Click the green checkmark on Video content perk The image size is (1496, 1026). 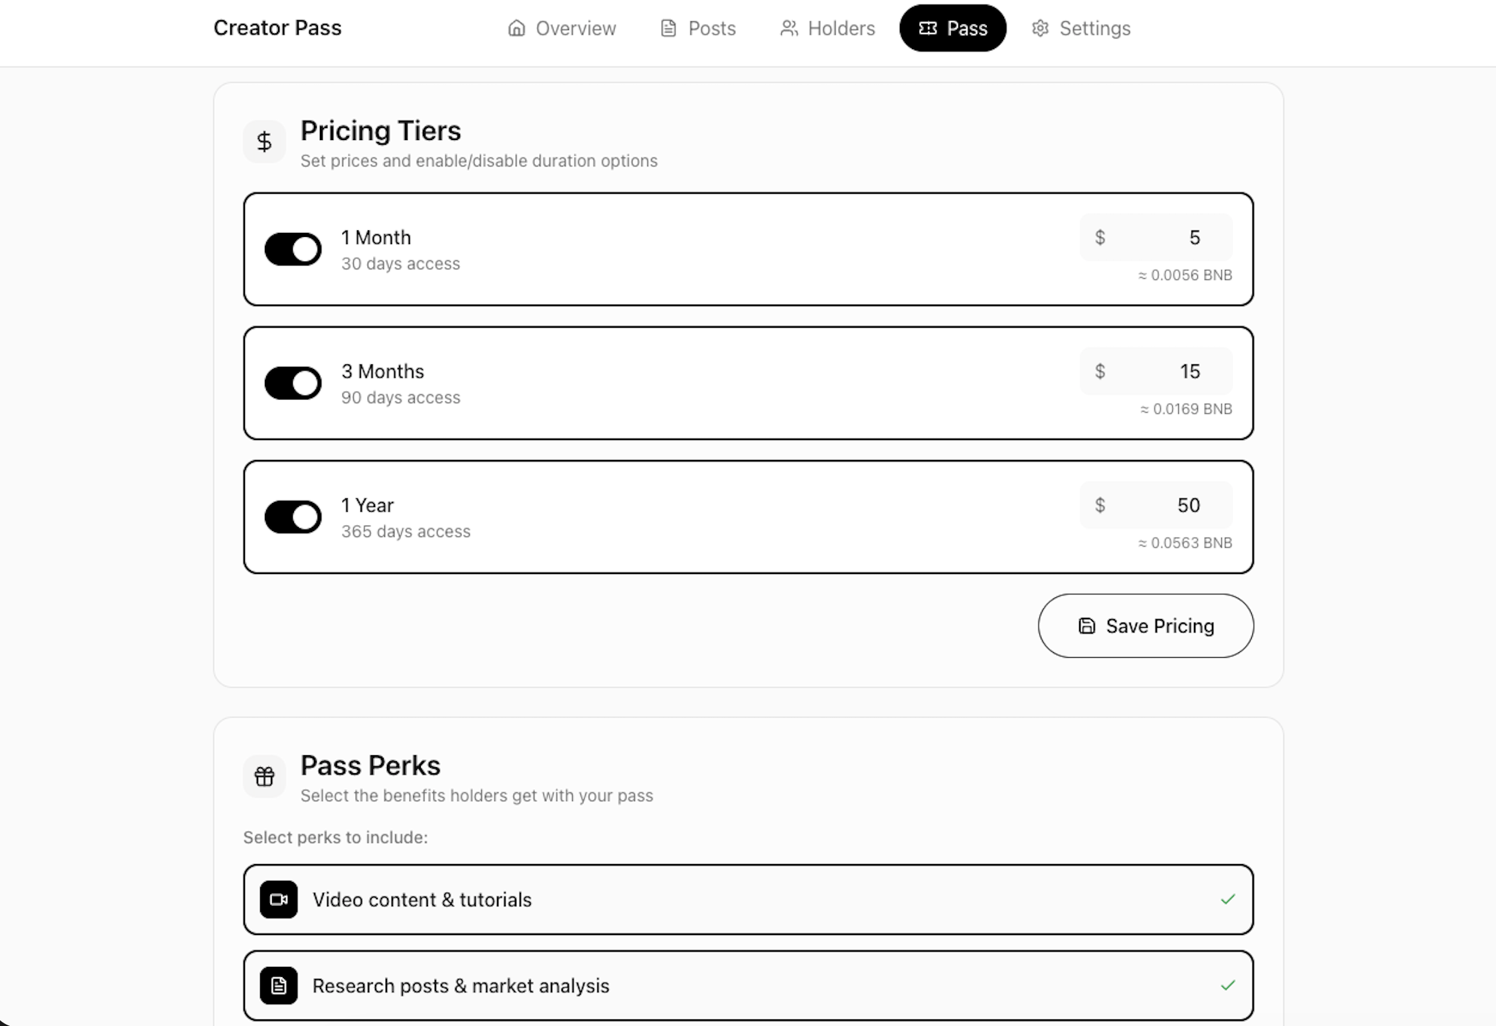pos(1228,900)
